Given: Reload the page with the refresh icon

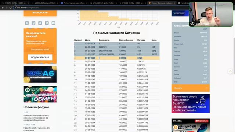Looking at the screenshot, I should coord(11,8).
